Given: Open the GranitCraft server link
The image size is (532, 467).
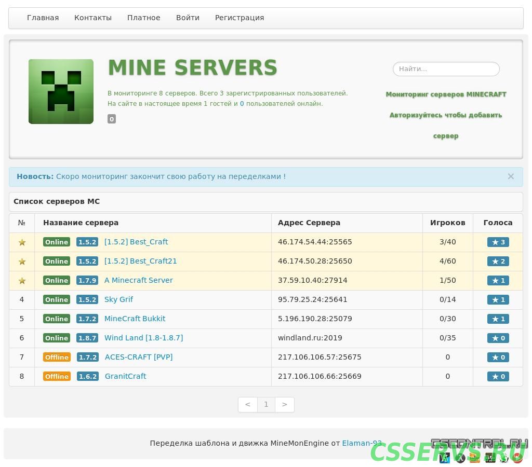Looking at the screenshot, I should pos(126,376).
